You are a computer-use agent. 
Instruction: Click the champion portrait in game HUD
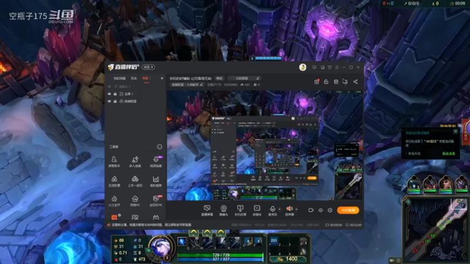[x=160, y=247]
